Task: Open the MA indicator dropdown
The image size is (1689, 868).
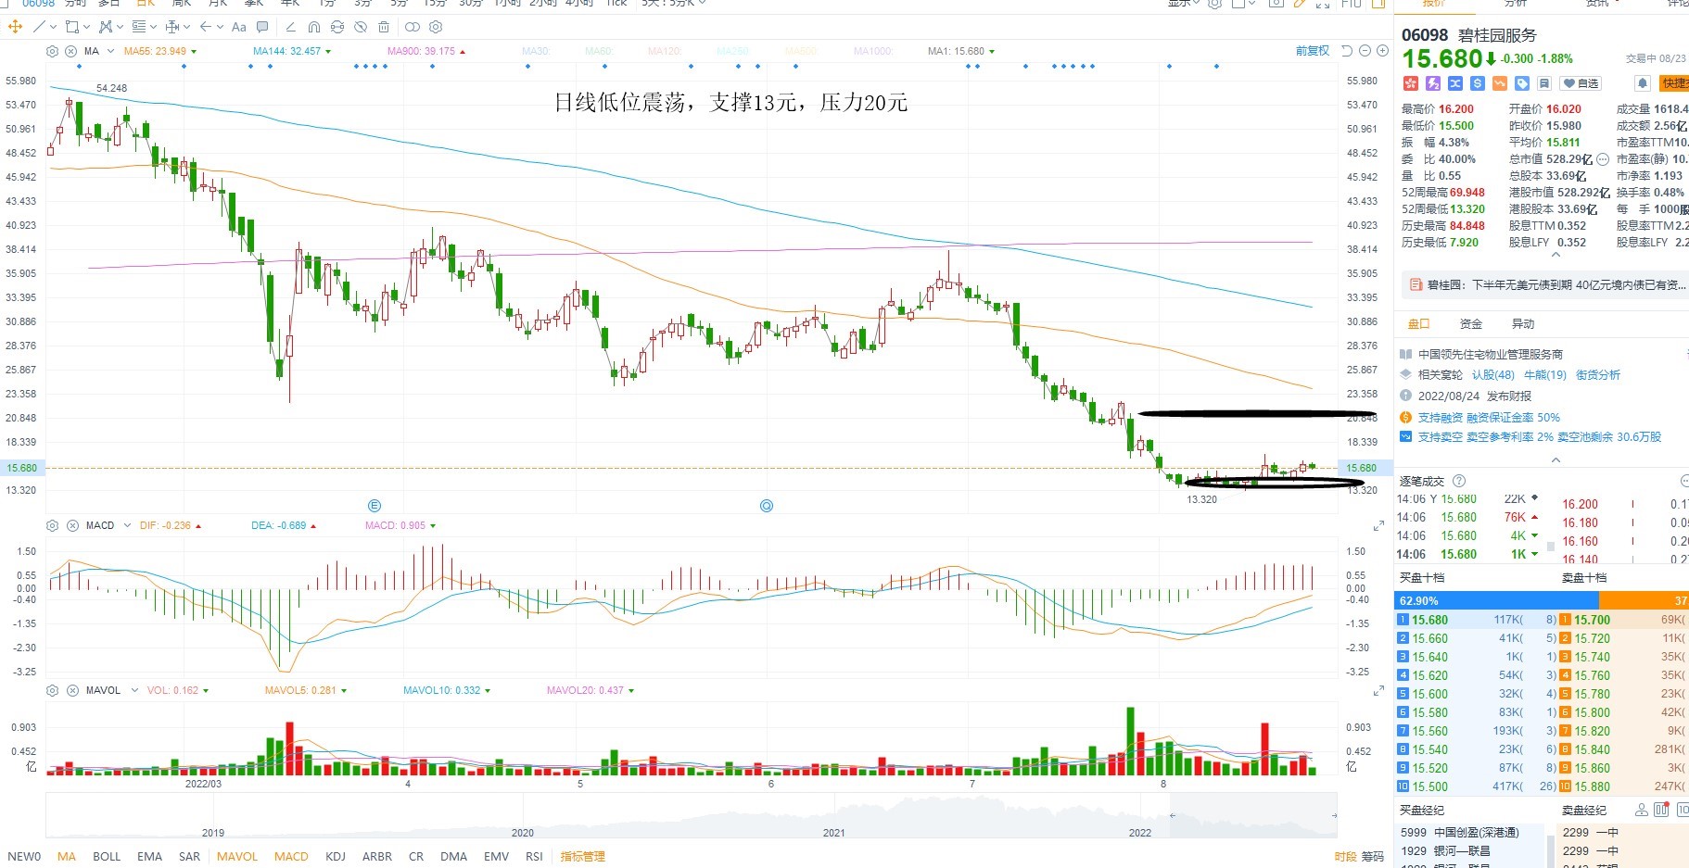Action: click(111, 51)
